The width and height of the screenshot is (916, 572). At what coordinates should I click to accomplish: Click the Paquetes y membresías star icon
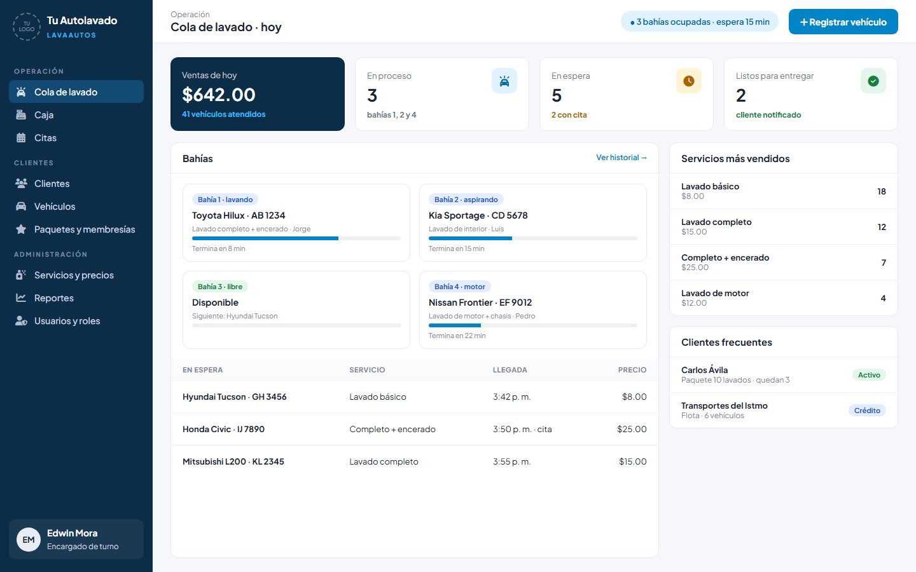pyautogui.click(x=21, y=229)
